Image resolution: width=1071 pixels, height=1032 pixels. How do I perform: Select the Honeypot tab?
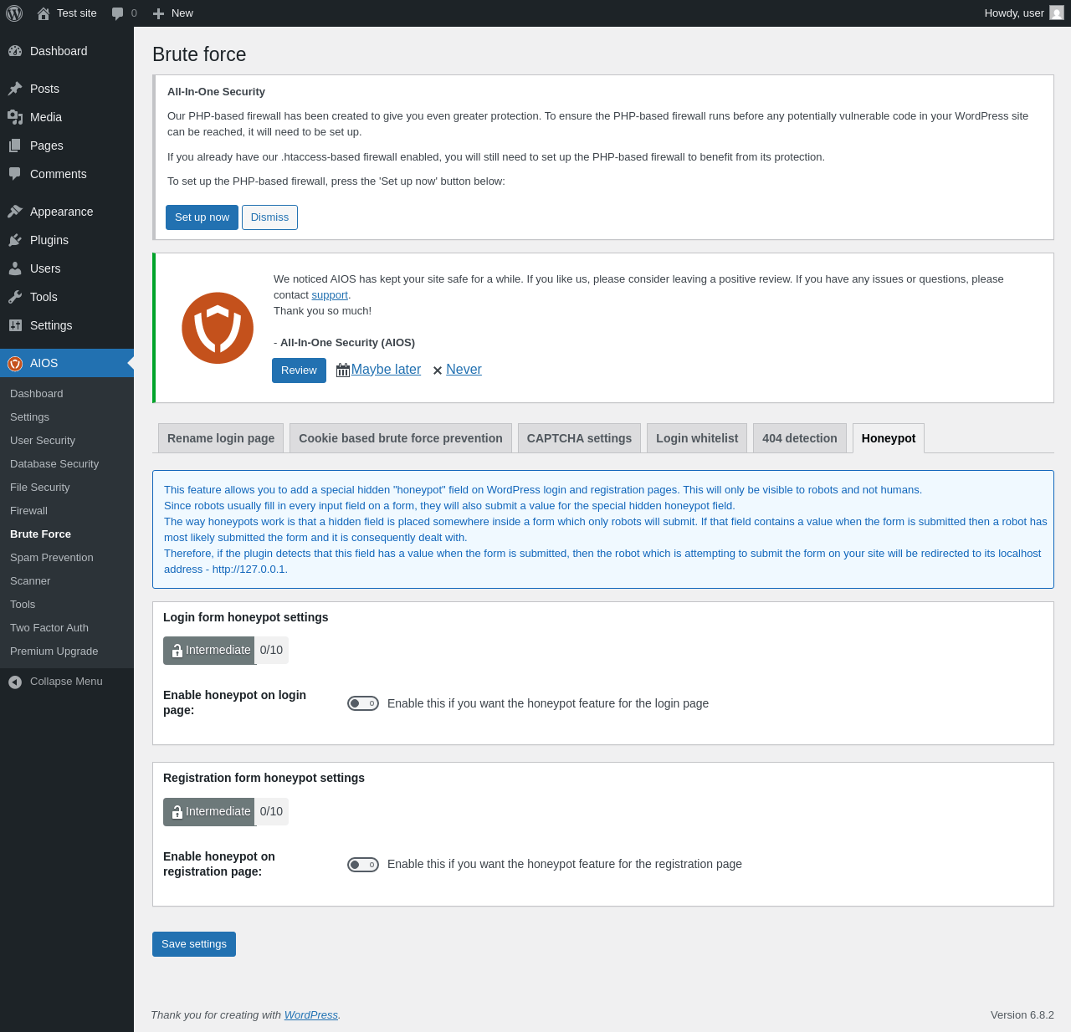coord(889,438)
